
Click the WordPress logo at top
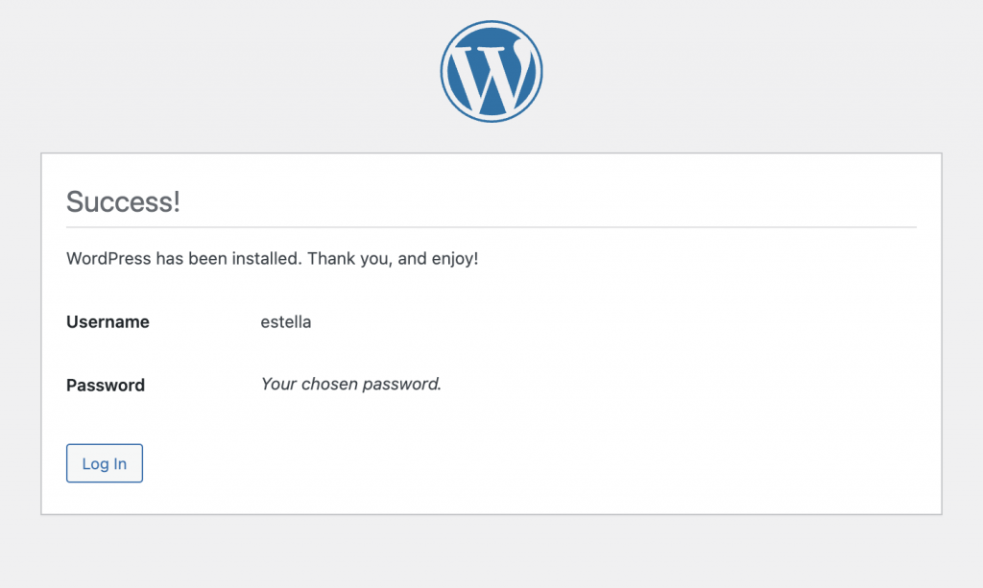[491, 71]
